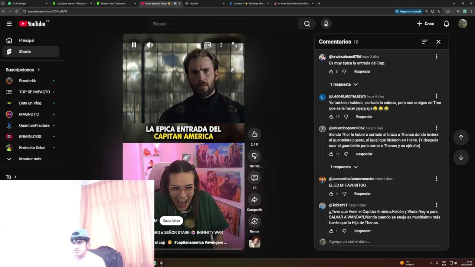Open TOP DE IMPACTO channel

[x=31, y=92]
